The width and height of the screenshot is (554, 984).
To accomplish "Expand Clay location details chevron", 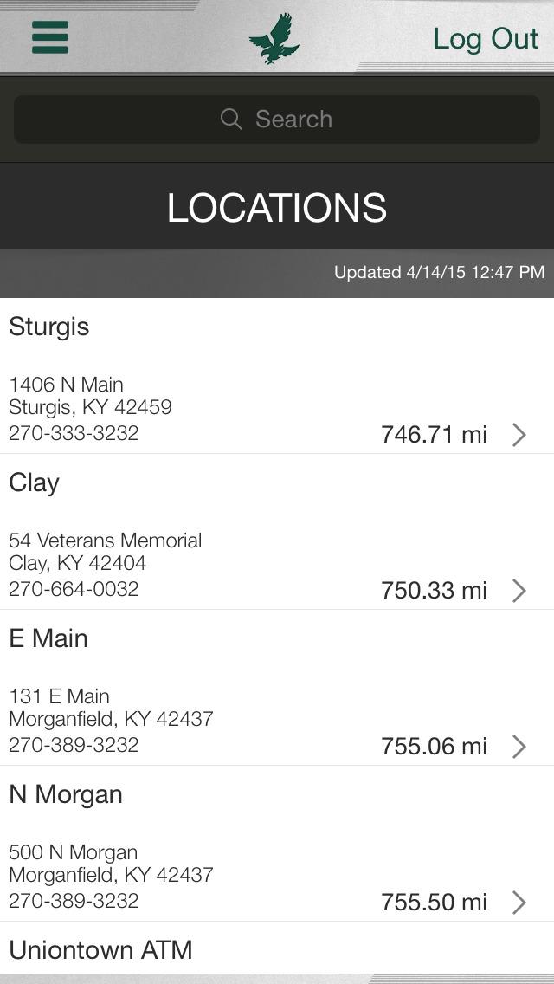I will point(519,591).
